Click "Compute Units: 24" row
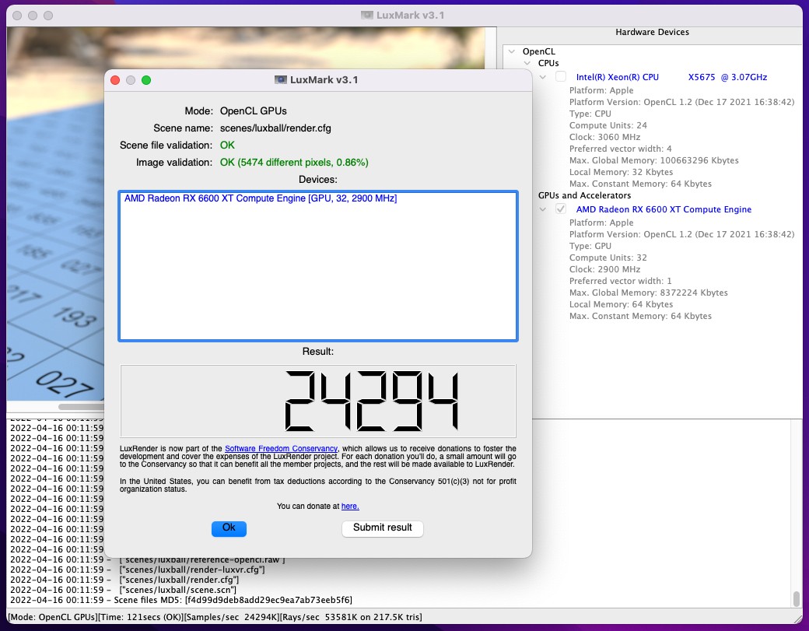The image size is (809, 631). 608,125
